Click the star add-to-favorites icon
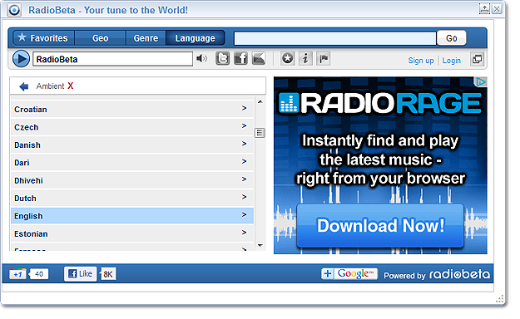520x319 pixels. 288,59
